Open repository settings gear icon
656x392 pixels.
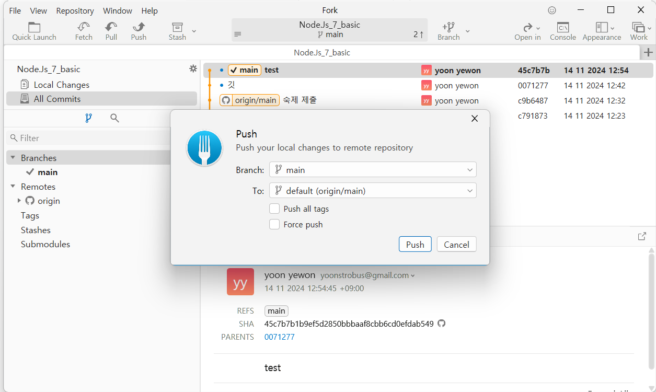point(193,68)
